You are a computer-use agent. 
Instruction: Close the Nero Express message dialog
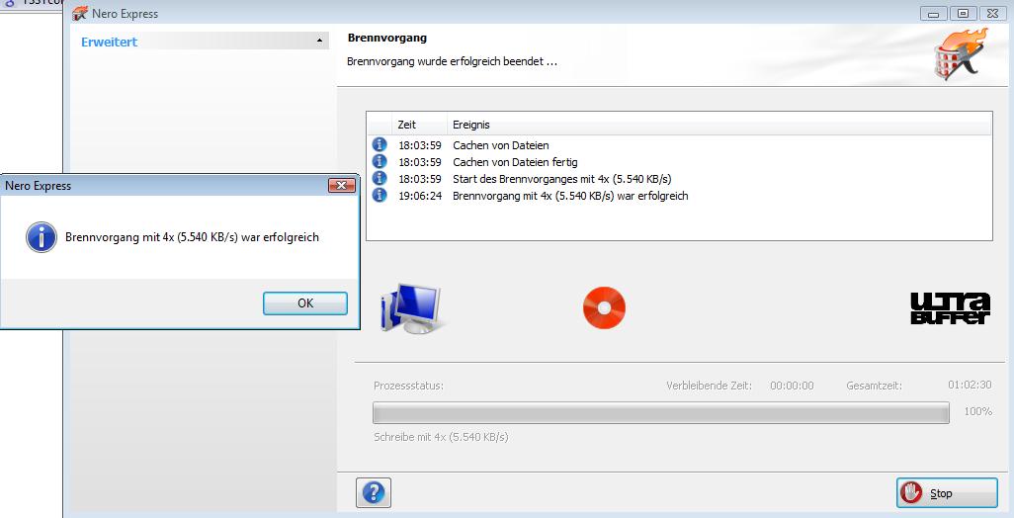coord(341,186)
